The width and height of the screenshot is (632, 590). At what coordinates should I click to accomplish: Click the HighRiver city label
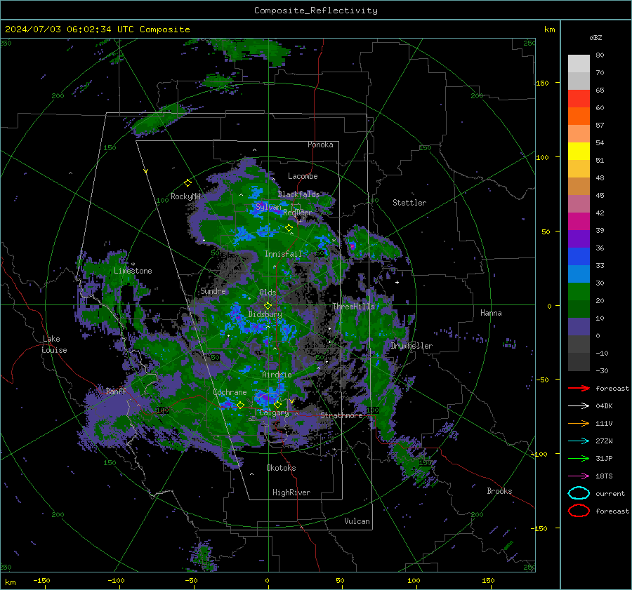tap(291, 492)
